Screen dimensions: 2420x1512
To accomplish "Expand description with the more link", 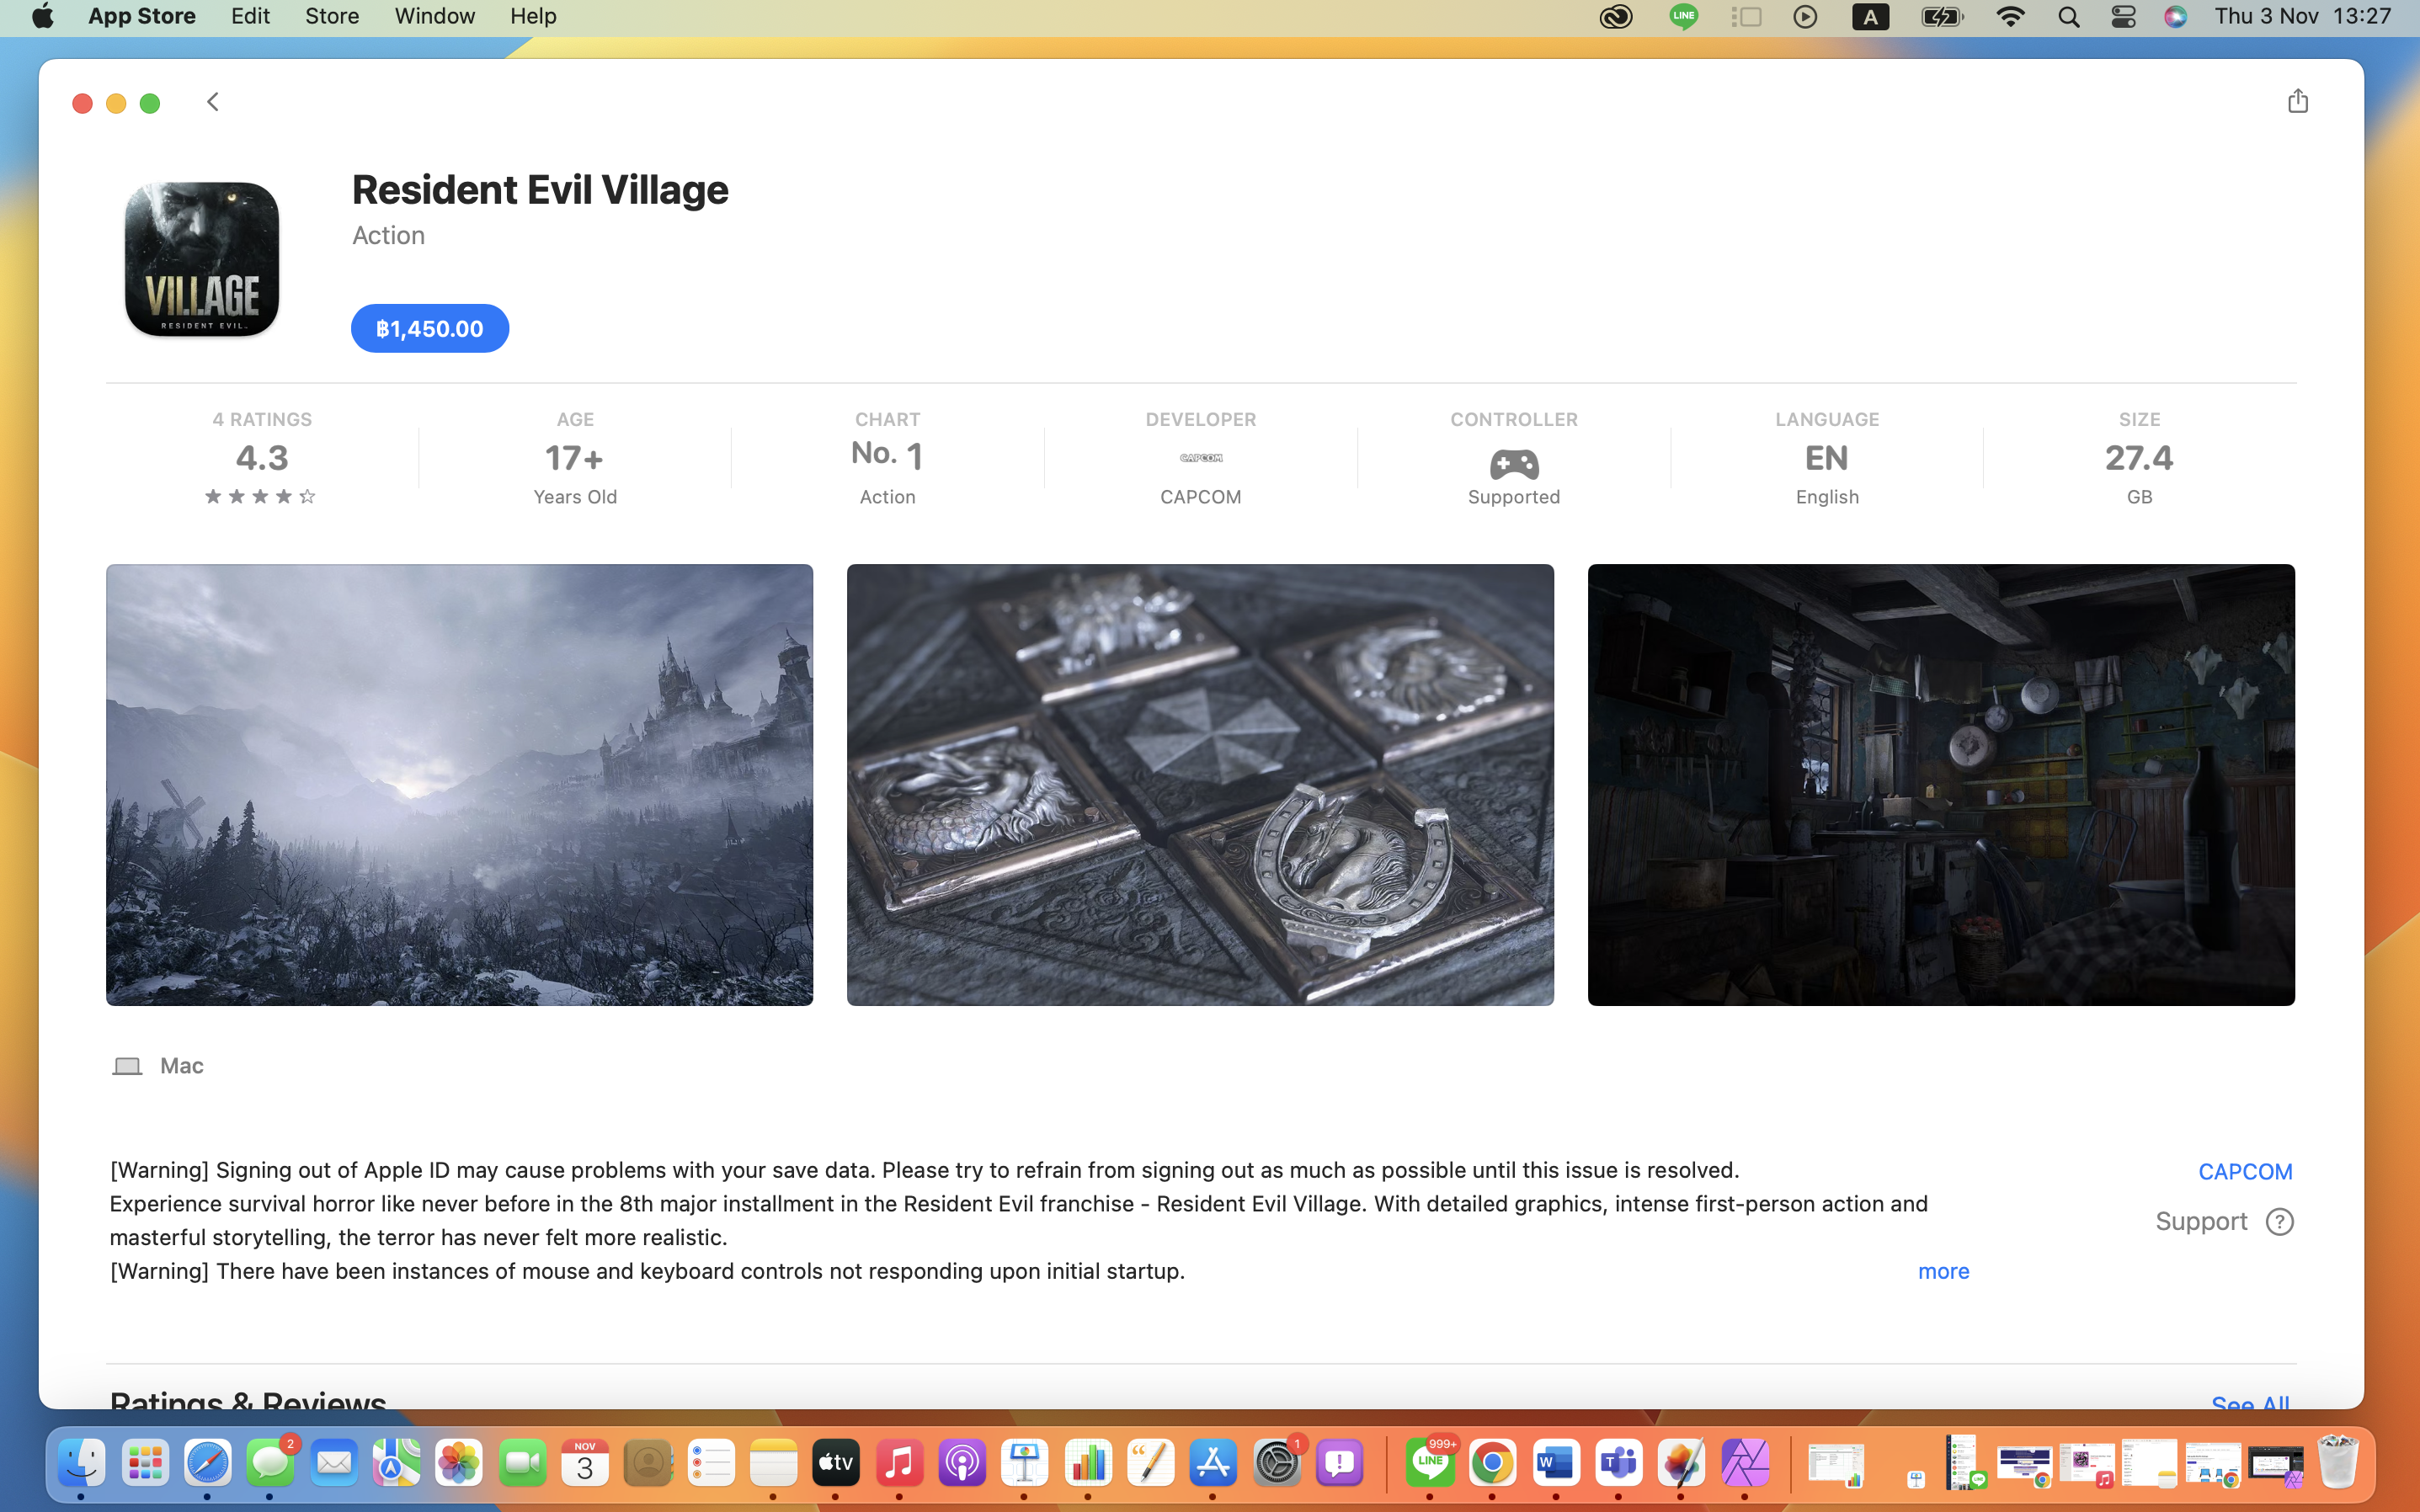I will click(x=1943, y=1271).
